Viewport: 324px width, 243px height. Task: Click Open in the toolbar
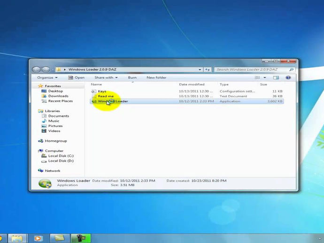(x=77, y=77)
